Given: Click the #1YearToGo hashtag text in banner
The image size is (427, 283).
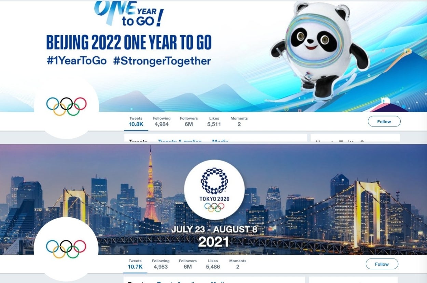Looking at the screenshot, I should pos(77,61).
